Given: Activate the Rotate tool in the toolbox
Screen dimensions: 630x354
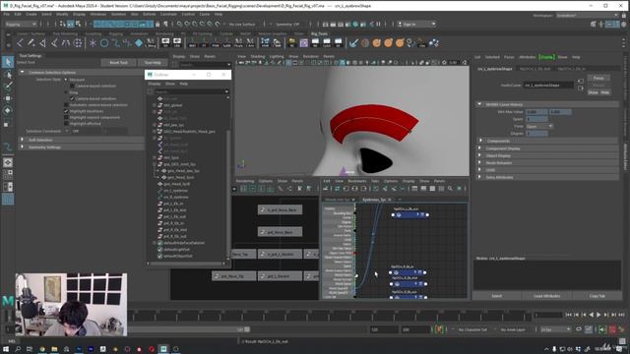Looking at the screenshot, I should (x=8, y=111).
